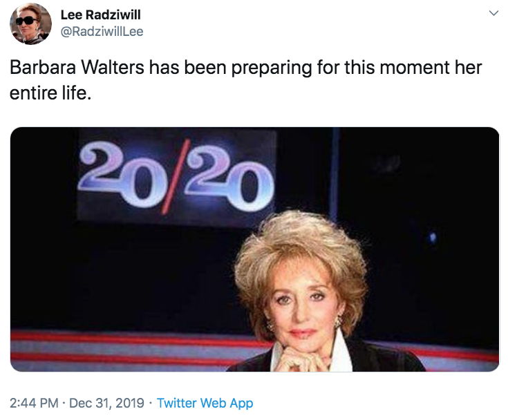This screenshot has height=418, width=508.
Task: Click Lee Radziwill's profile avatar
Action: (30, 23)
